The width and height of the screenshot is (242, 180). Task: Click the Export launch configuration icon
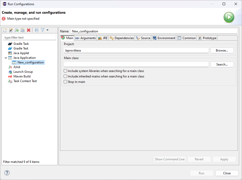coord(17,30)
